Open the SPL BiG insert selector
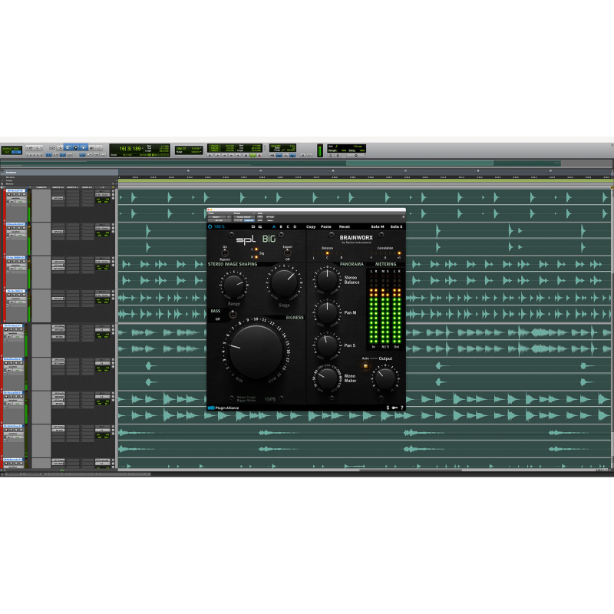 220,220
